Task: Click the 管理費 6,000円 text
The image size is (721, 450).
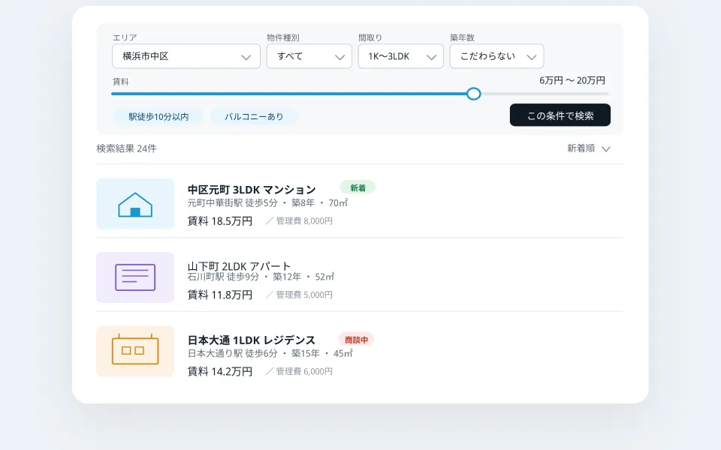Action: 304,371
